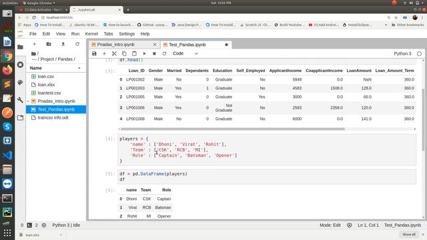Click the trusted notebook shield icon

pyautogui.click(x=350, y=225)
